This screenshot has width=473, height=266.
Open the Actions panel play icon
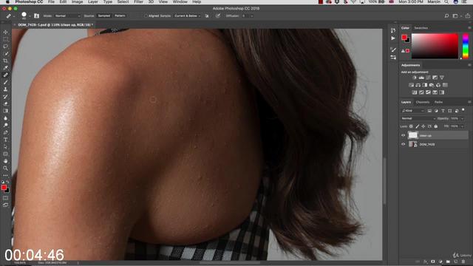tap(393, 38)
